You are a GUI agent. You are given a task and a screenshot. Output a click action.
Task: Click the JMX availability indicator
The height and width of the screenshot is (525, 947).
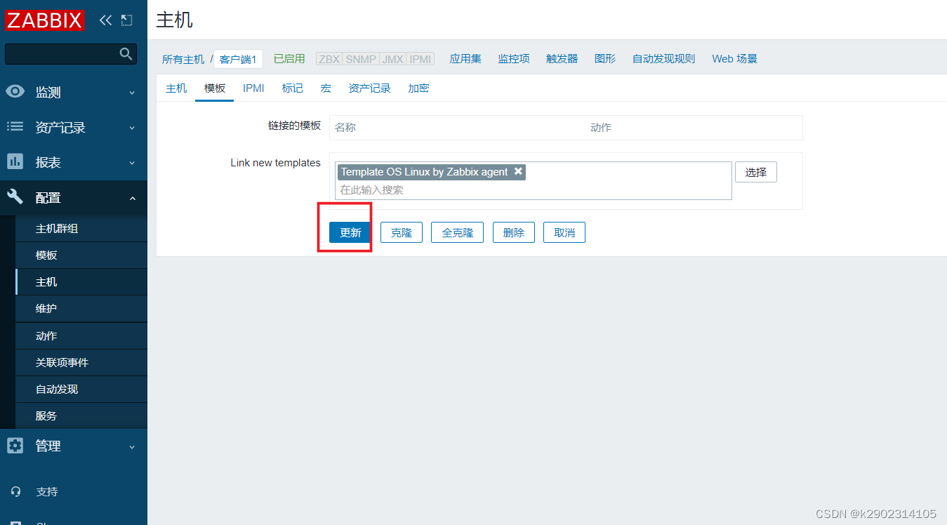tap(393, 59)
